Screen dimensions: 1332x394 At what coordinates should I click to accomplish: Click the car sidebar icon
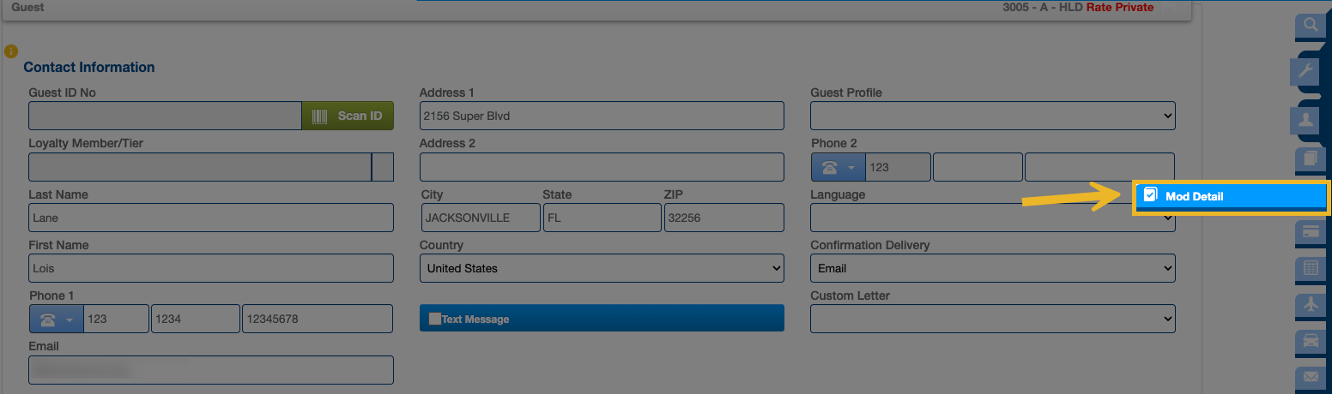(1310, 341)
